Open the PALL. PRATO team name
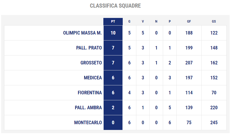The height and width of the screenshot is (134, 231). [x=89, y=48]
